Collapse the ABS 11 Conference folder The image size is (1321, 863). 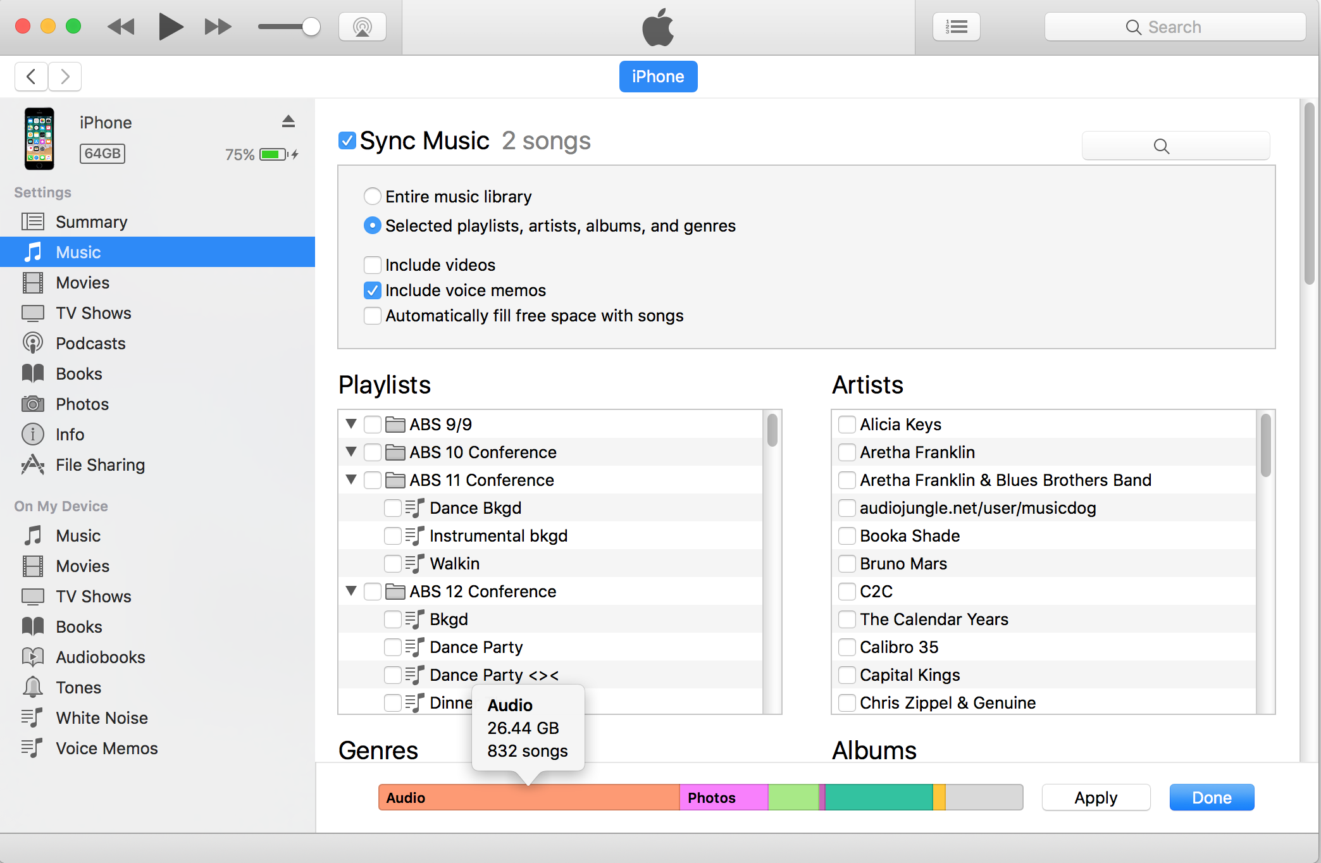pyautogui.click(x=351, y=479)
